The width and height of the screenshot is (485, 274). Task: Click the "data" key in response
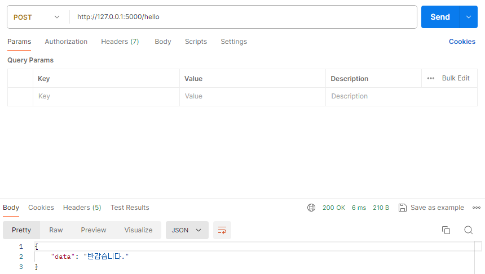point(63,257)
